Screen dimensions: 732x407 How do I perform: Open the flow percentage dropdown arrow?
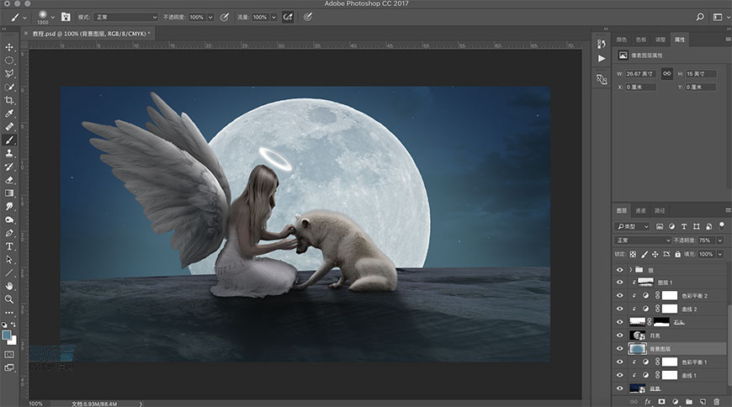pyautogui.click(x=273, y=17)
